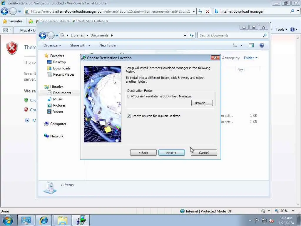Open the Explorer address bar history dropdown

[185, 36]
